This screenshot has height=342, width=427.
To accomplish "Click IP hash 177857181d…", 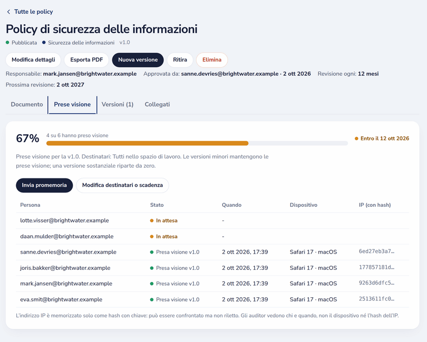I will (376, 267).
